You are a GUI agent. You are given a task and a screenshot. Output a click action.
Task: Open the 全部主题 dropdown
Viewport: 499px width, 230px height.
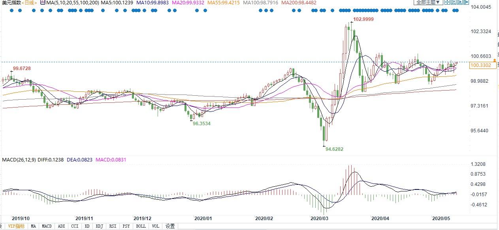pos(427,2)
